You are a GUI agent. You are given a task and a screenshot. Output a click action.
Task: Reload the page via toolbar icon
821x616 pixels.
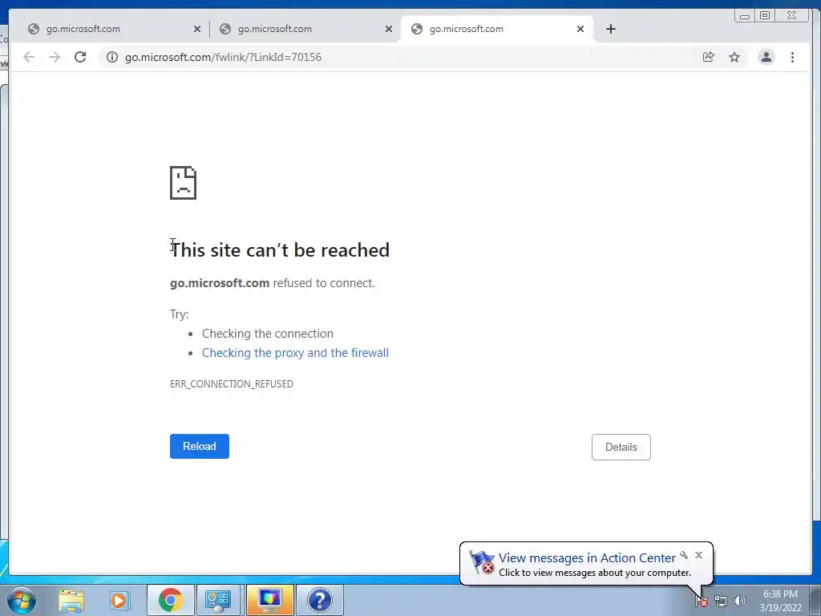pos(80,57)
